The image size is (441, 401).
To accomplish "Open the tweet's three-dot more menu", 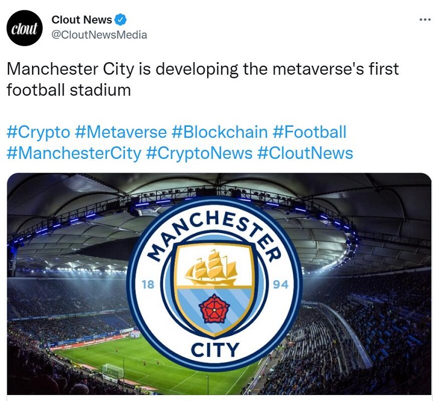I will pos(425,20).
